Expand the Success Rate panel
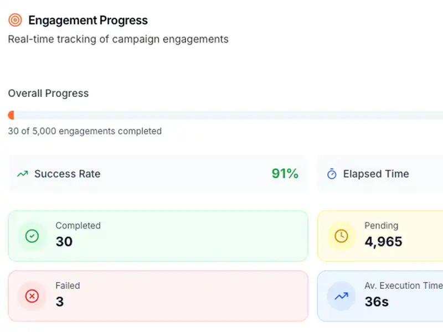The image size is (443, 332). click(x=158, y=174)
